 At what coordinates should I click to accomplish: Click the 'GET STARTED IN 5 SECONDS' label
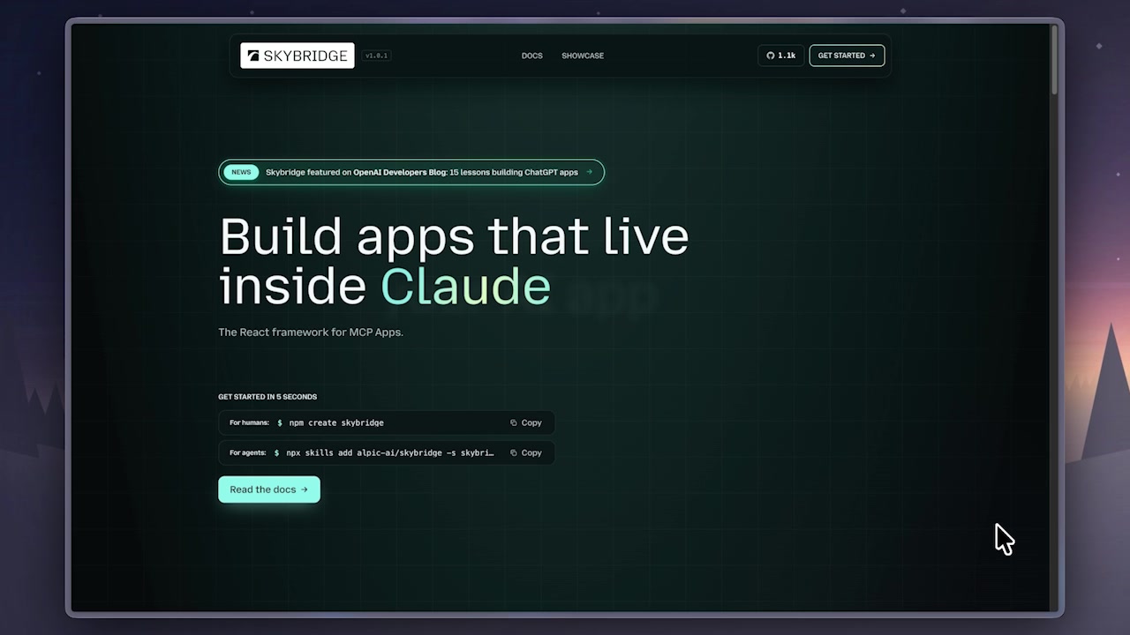[267, 397]
